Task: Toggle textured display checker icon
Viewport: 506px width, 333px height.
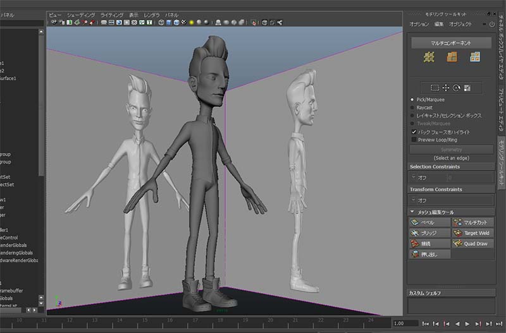Action: [x=184, y=23]
